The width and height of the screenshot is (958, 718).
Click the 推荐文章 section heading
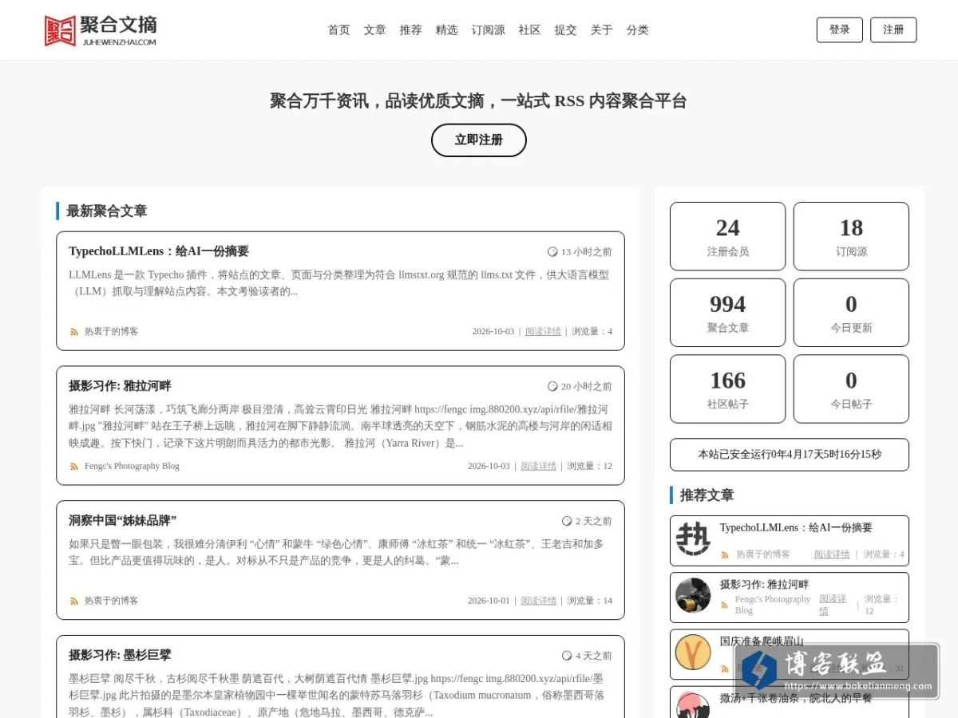[707, 495]
